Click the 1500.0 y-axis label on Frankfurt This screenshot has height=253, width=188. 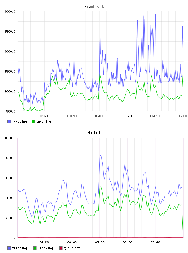[10, 72]
